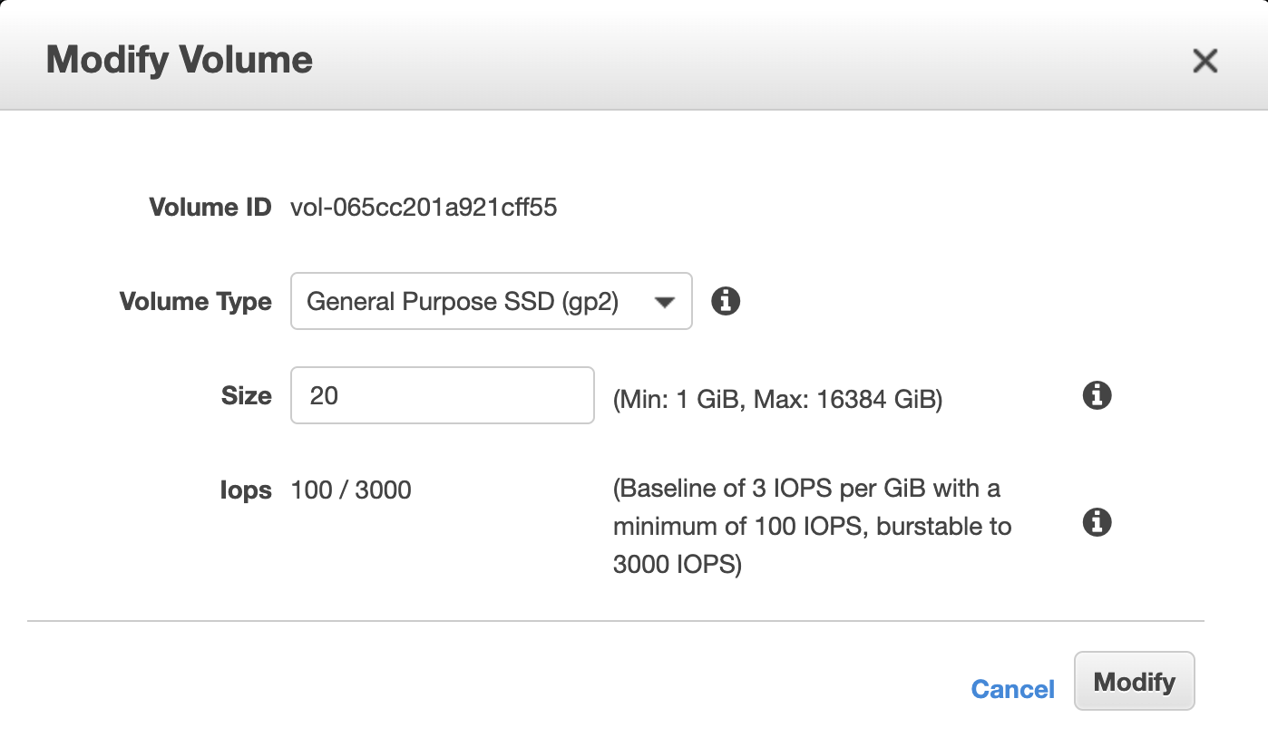The height and width of the screenshot is (747, 1268).
Task: Select the volume ID vol-065cc201a921cff55 text
Action: pos(424,208)
